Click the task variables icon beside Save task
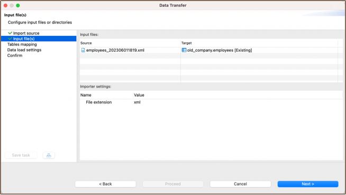The height and width of the screenshot is (195, 346). [x=49, y=155]
